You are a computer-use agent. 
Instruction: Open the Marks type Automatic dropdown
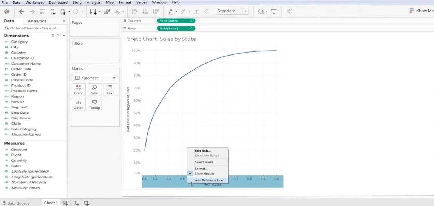tap(94, 78)
